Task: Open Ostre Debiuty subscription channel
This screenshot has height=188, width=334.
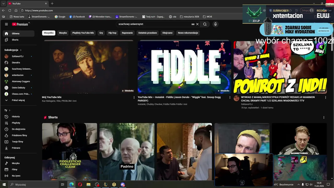Action: pyautogui.click(x=19, y=87)
